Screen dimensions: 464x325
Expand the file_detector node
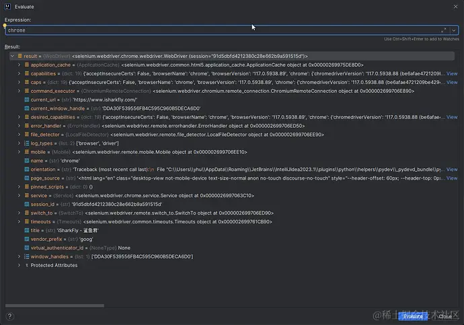(x=19, y=135)
